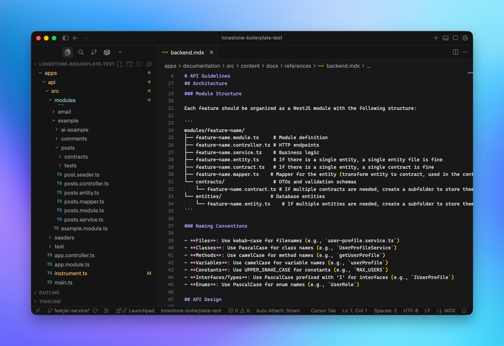Click the New File icon in explorer header

(120, 64)
